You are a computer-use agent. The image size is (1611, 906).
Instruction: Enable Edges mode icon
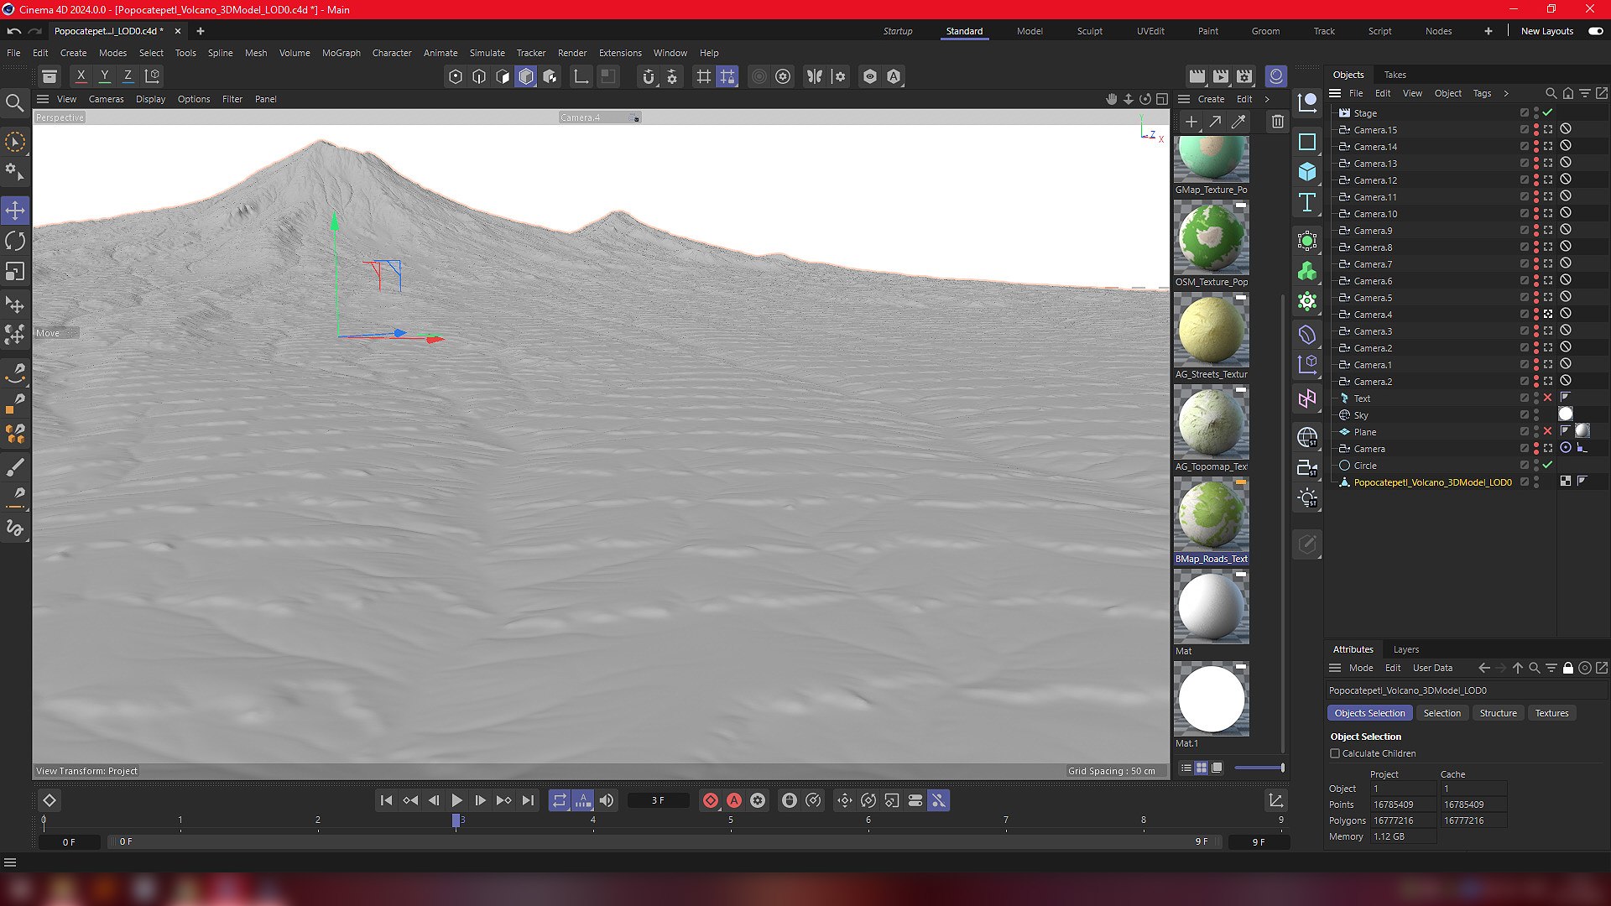coord(479,76)
